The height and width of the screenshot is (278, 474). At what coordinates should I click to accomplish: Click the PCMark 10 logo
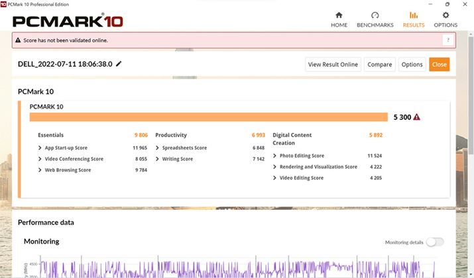[68, 21]
